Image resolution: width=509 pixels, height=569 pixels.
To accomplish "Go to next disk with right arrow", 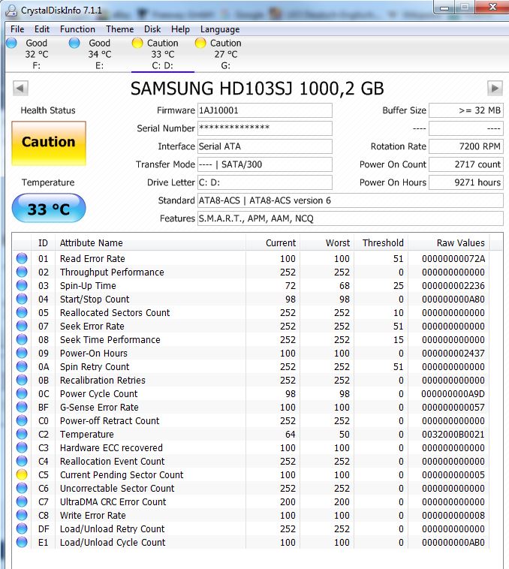I will (495, 88).
